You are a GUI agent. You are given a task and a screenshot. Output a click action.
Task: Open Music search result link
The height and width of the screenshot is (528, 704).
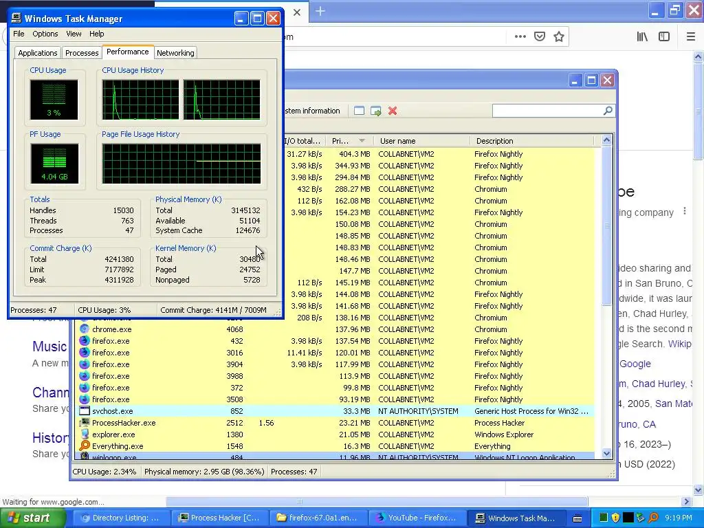(x=49, y=346)
